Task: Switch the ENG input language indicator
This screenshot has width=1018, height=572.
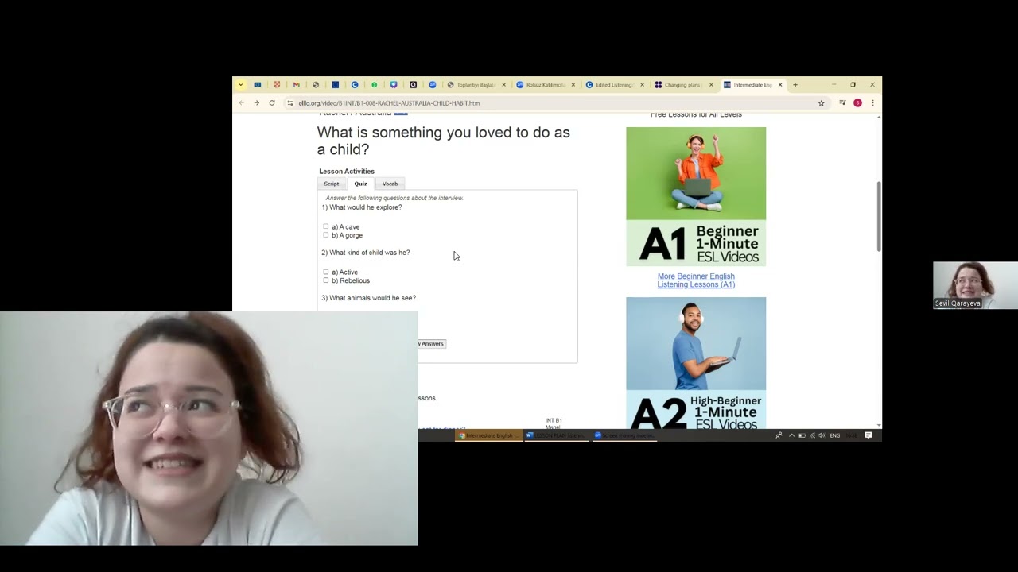Action: (x=835, y=435)
